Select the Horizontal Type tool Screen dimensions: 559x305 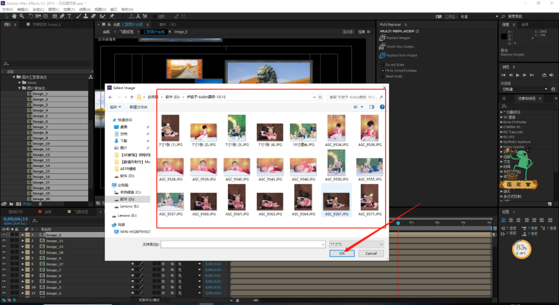click(x=69, y=16)
